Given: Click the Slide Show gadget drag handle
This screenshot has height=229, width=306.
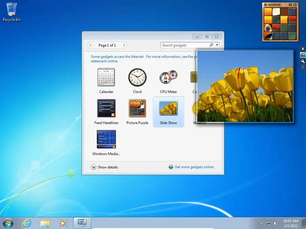Looking at the screenshot, I should pyautogui.click(x=303, y=67).
